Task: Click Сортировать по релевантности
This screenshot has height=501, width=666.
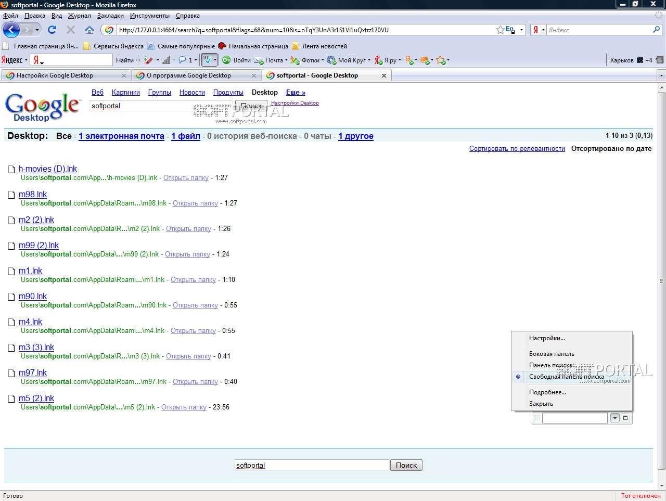Action: click(x=517, y=149)
